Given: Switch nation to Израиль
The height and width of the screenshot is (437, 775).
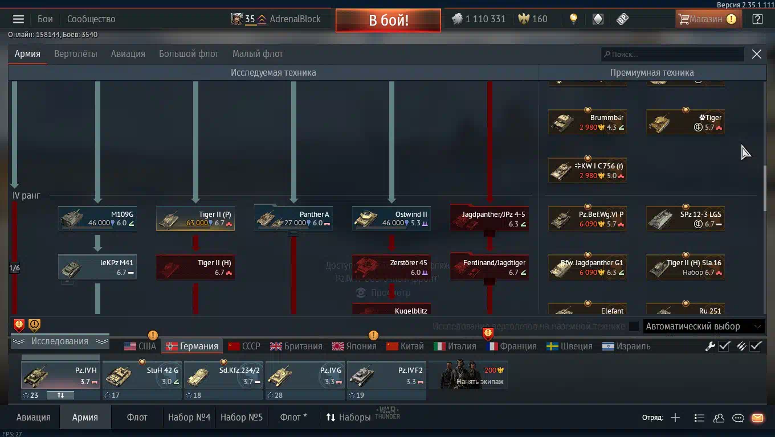Looking at the screenshot, I should coord(626,346).
